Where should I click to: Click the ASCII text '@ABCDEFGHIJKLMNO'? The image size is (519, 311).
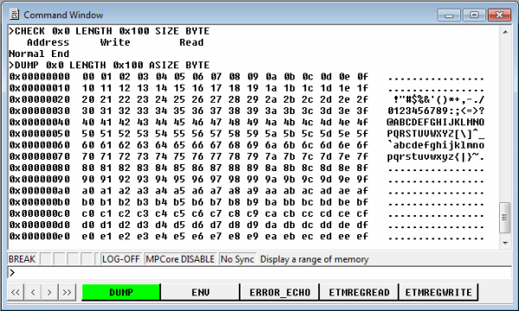pos(436,123)
